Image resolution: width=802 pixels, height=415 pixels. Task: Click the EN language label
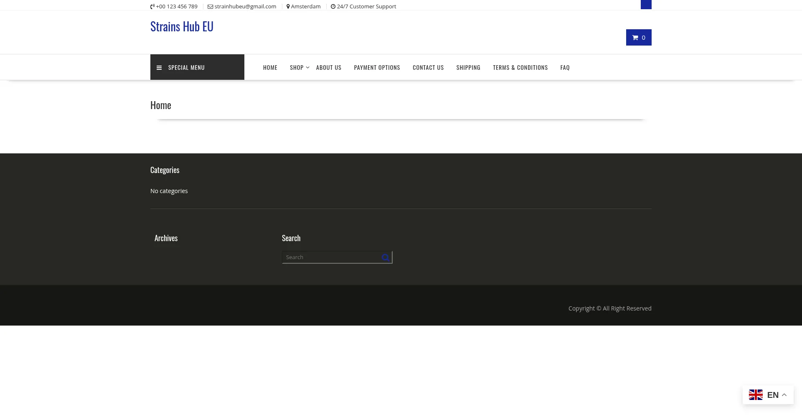[773, 395]
